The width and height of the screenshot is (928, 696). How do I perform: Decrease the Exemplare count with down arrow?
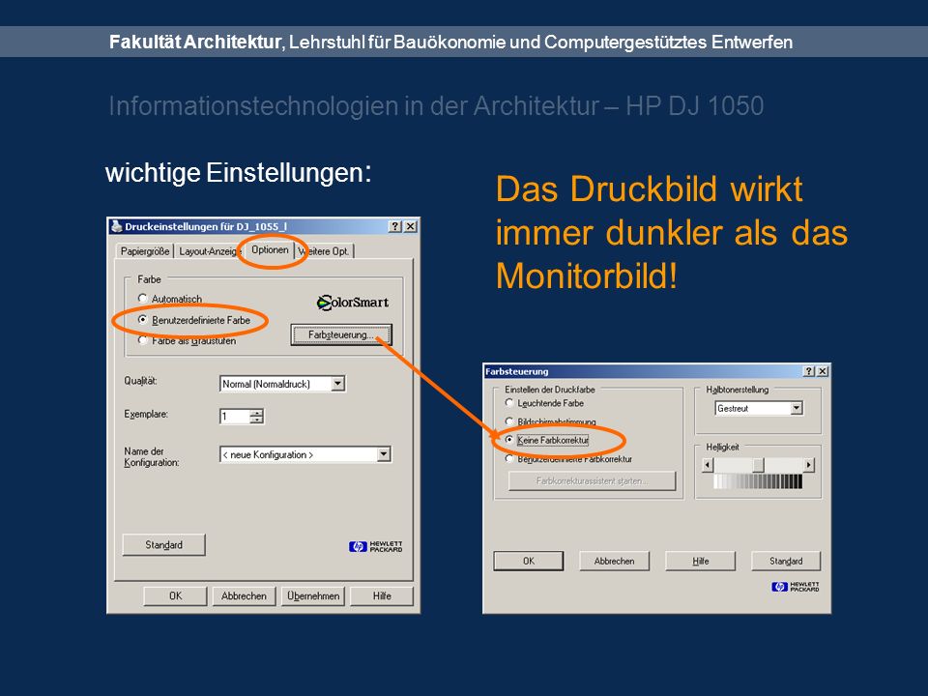[256, 420]
